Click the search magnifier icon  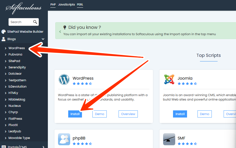(35, 22)
